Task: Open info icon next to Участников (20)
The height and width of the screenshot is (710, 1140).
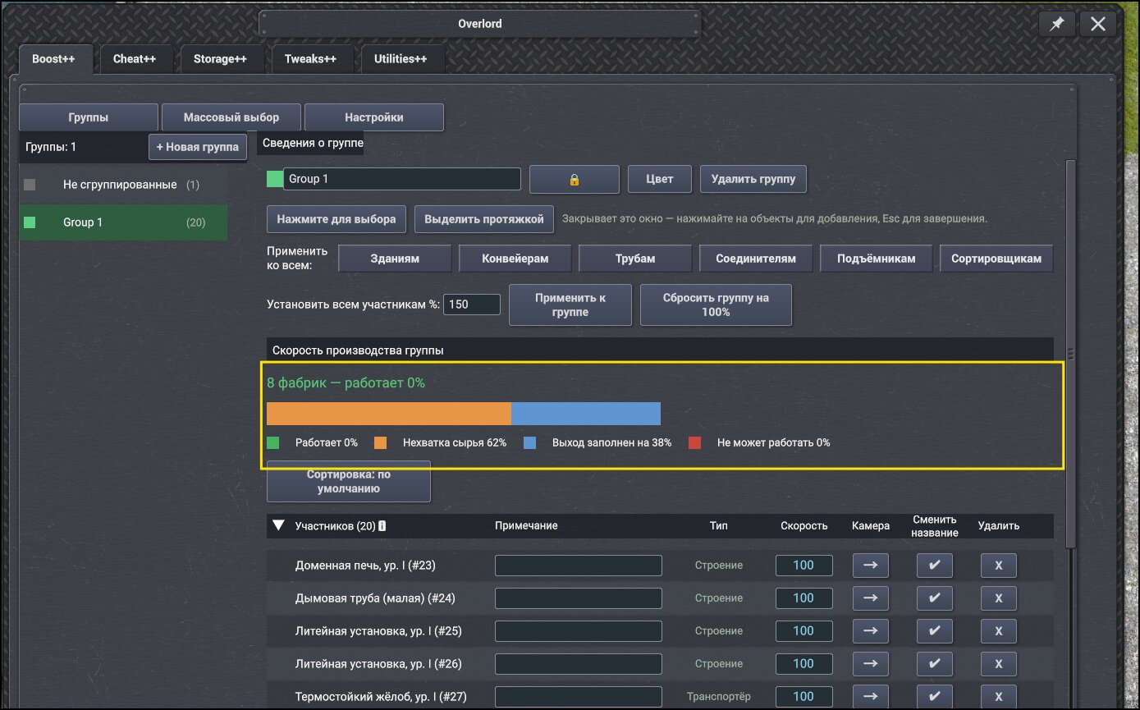Action: 382,526
